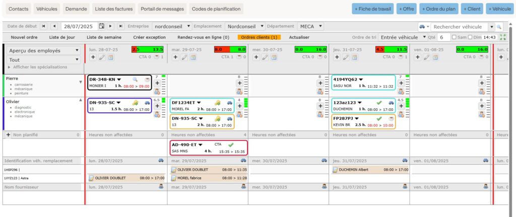Open the Entrée véhicule sort order dropdown
The width and height of the screenshot is (516, 217).
[x=403, y=37]
